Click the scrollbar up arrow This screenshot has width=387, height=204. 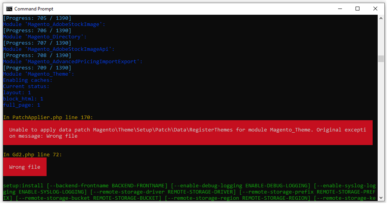click(381, 18)
